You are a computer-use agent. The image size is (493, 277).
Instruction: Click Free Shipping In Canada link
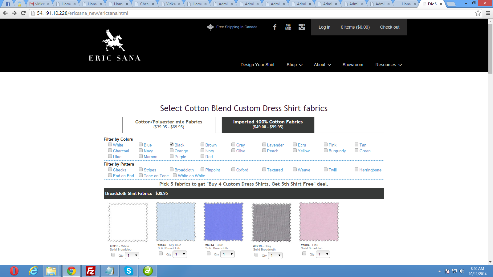[x=237, y=27]
